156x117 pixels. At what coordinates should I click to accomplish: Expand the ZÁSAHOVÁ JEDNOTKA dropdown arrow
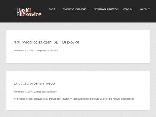tap(88, 9)
